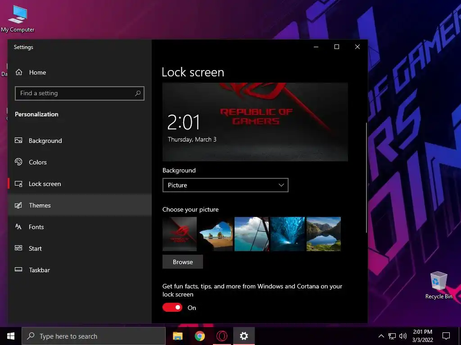Go to Start settings page
The width and height of the screenshot is (461, 345).
(79, 248)
